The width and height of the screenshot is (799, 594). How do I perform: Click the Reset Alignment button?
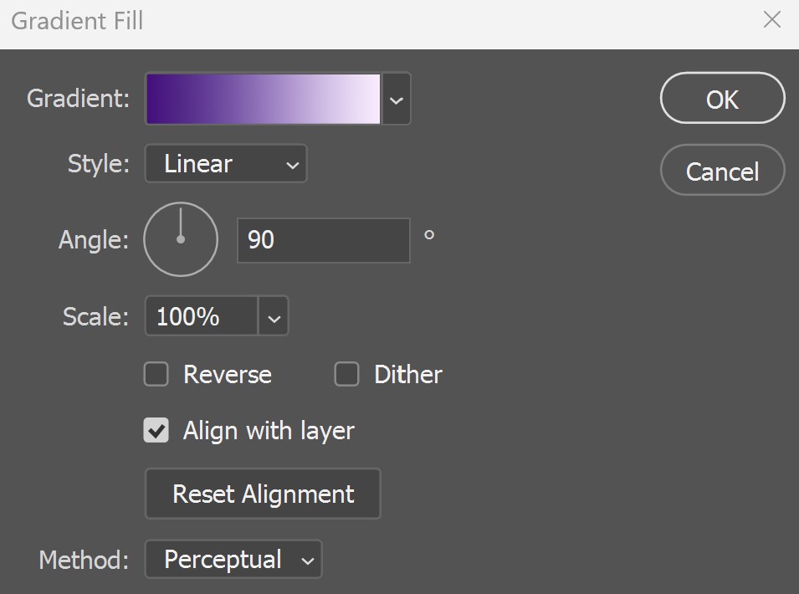pyautogui.click(x=263, y=494)
